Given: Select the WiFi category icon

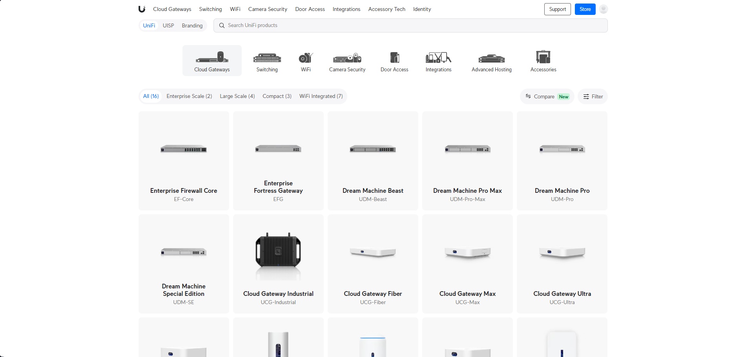Looking at the screenshot, I should tap(306, 58).
